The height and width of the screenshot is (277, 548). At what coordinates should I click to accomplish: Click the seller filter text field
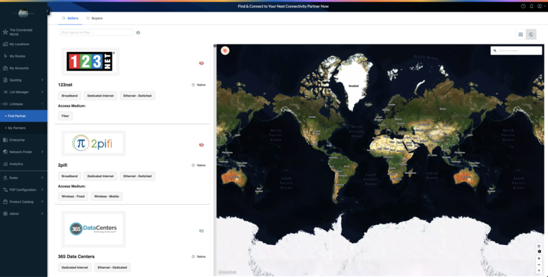coord(97,32)
